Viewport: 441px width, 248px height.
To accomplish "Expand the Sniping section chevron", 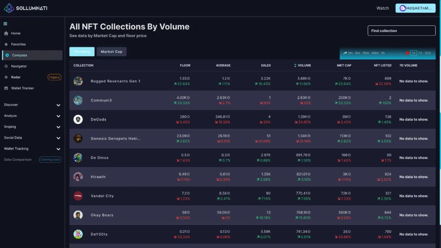I will (58, 127).
